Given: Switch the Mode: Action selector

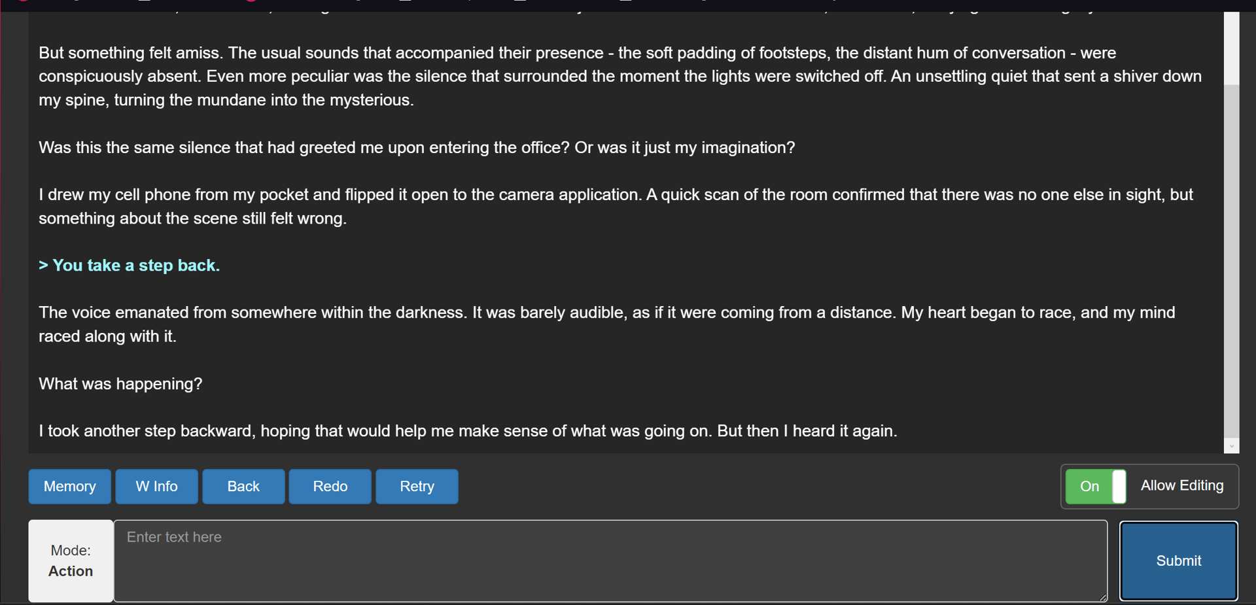Looking at the screenshot, I should [x=71, y=561].
